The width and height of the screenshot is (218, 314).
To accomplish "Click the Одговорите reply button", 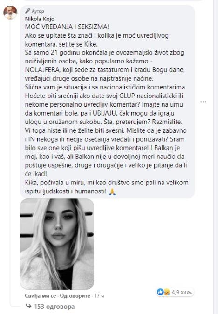I will 75,295.
